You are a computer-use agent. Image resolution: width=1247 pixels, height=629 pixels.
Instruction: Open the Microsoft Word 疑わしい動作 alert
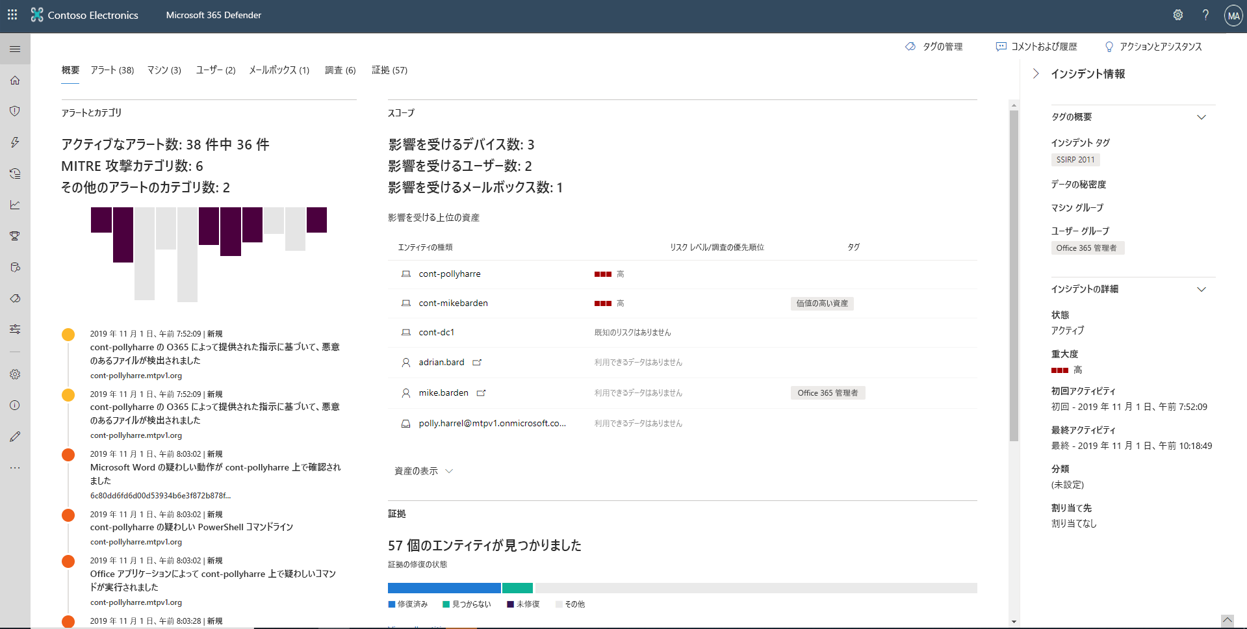pos(215,474)
